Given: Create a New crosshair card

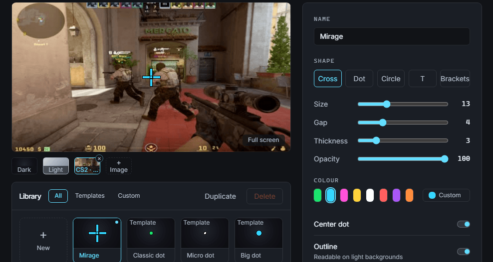Looking at the screenshot, I should pos(43,240).
